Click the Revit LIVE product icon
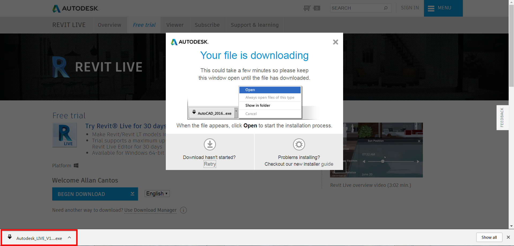514x246 pixels. click(65, 135)
